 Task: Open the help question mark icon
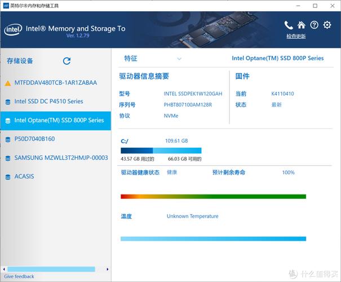(315, 25)
